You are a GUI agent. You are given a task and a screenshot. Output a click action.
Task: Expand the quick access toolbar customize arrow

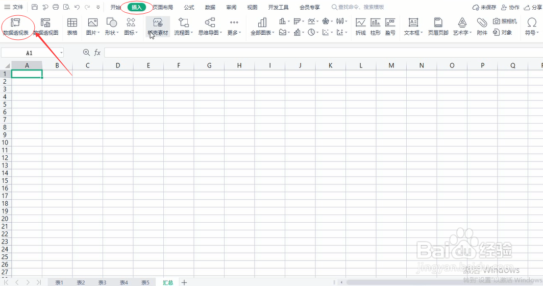[x=98, y=7]
